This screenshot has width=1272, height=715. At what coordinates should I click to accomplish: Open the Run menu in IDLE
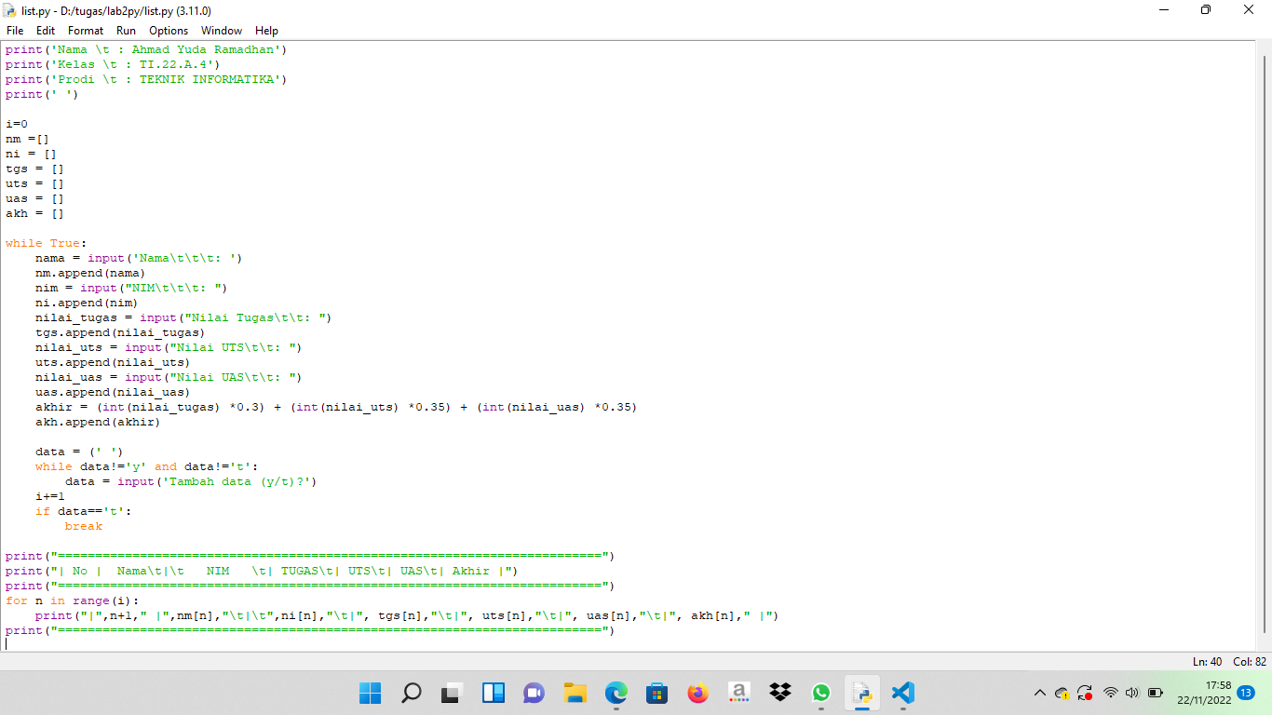[x=126, y=30]
